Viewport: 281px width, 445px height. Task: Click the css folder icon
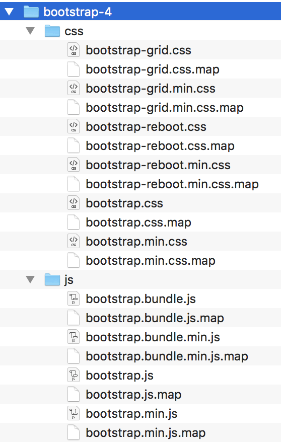tap(52, 31)
